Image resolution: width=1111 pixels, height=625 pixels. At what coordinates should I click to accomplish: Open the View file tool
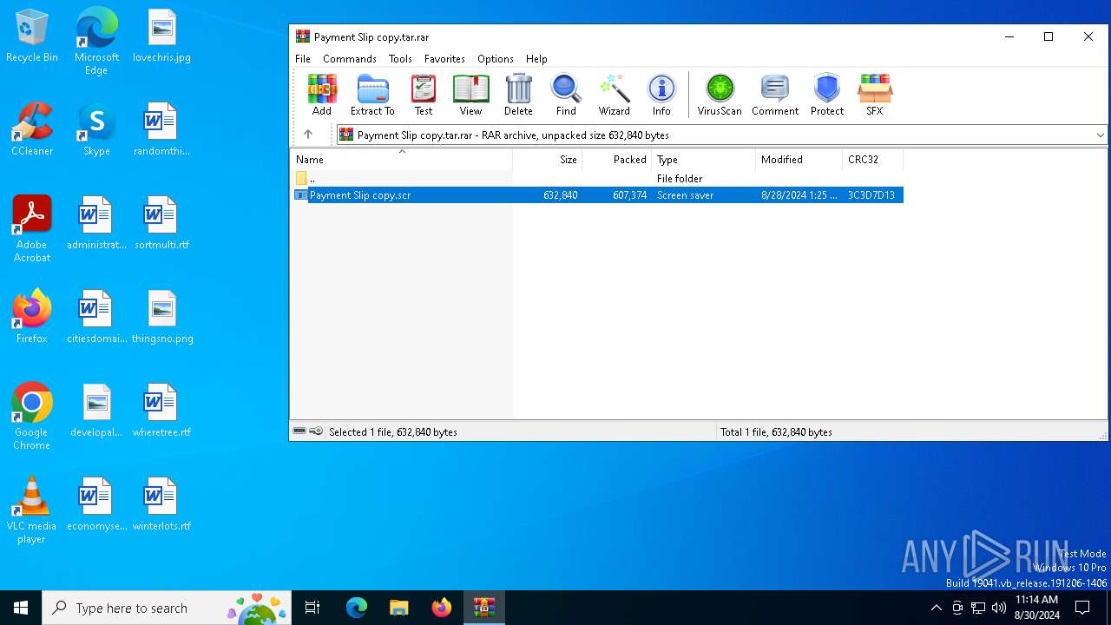470,95
